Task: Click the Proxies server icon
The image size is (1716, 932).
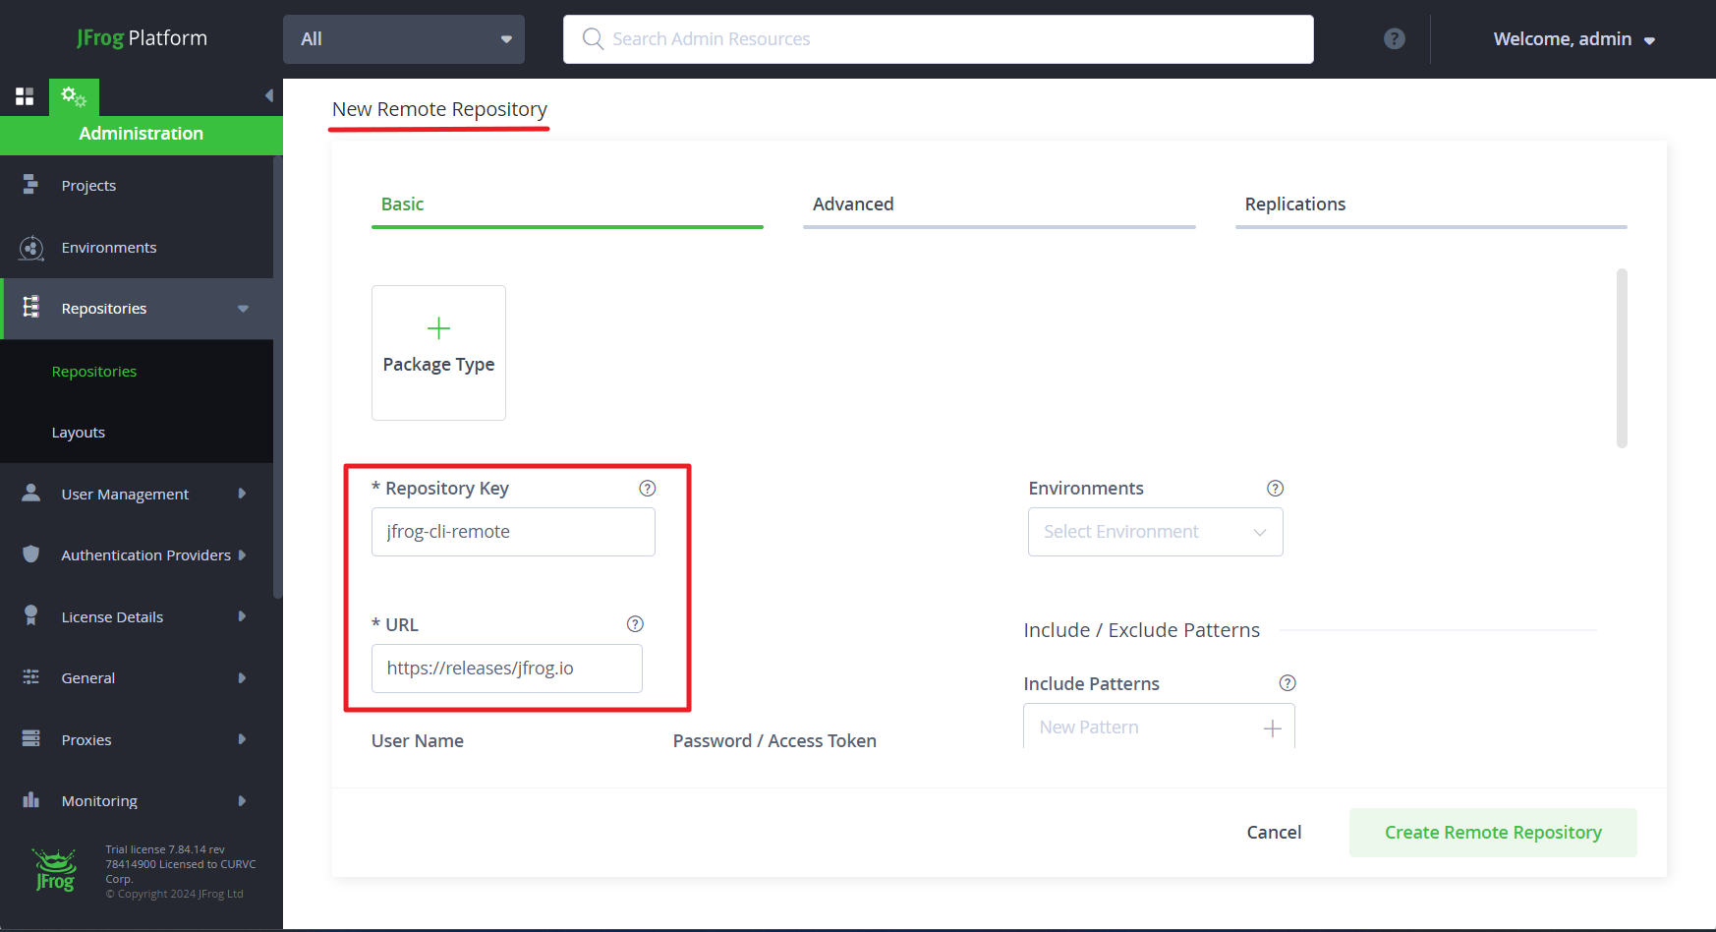Action: (31, 739)
